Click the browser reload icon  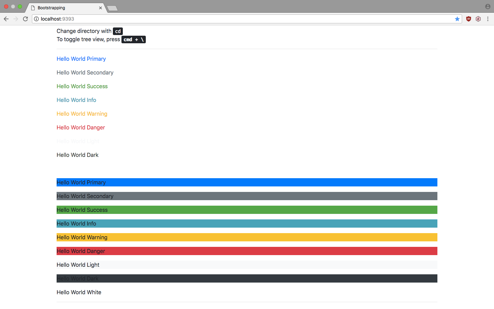click(25, 19)
